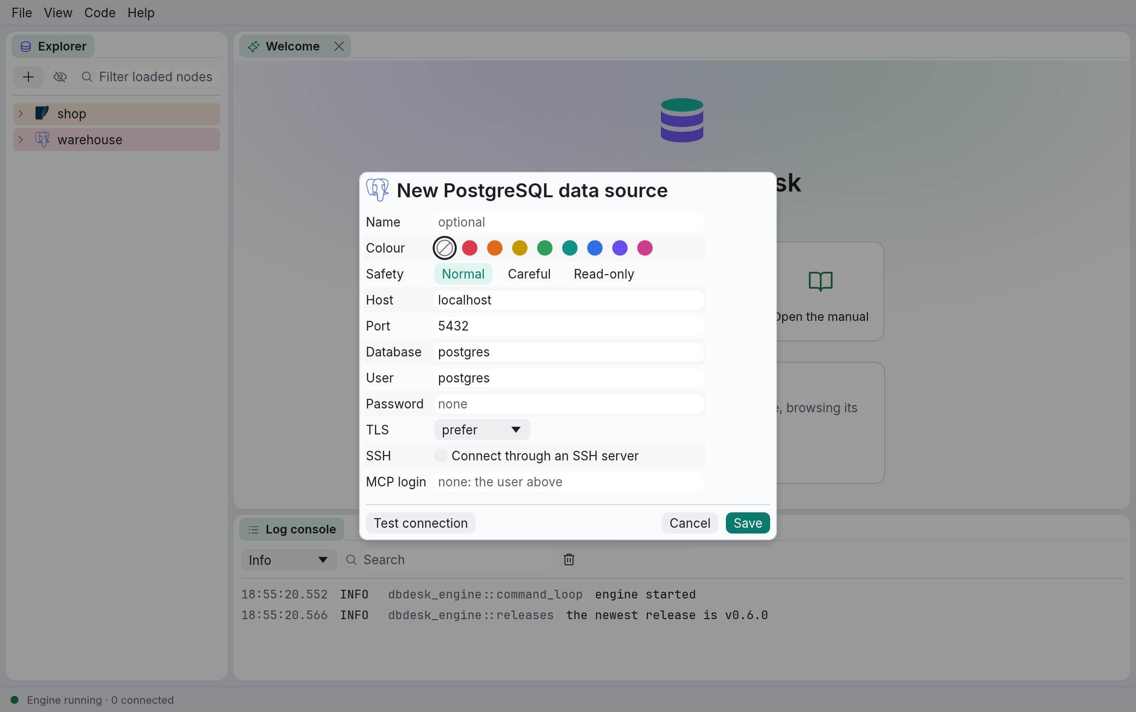Set safety to Normal

coord(463,274)
